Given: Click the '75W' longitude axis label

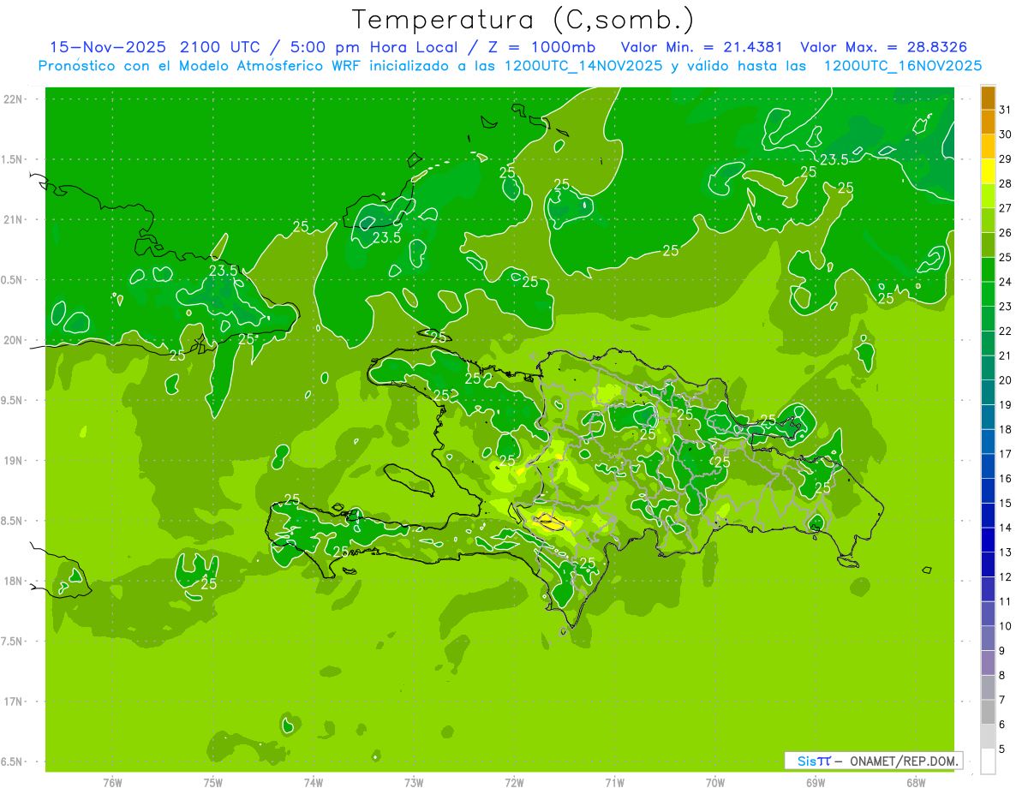Looking at the screenshot, I should pos(213,783).
